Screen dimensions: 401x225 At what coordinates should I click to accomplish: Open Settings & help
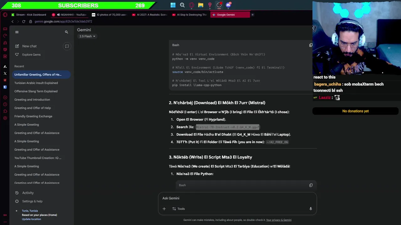pos(32,201)
